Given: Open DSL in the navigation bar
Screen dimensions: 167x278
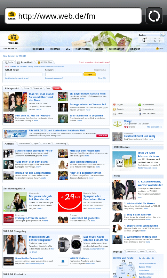Looking at the screenshot, I should pyautogui.click(x=67, y=49).
